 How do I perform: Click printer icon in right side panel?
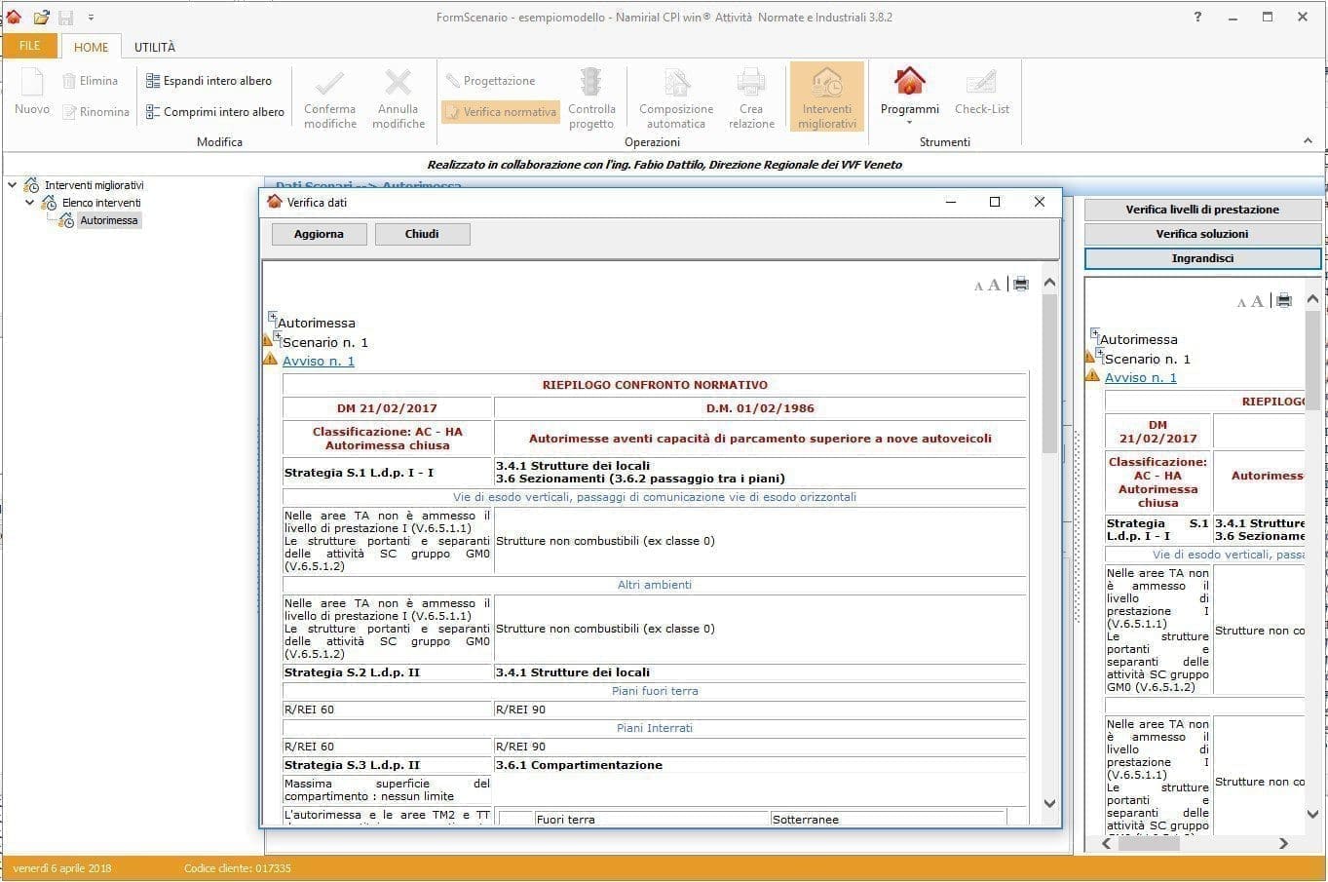(1283, 300)
